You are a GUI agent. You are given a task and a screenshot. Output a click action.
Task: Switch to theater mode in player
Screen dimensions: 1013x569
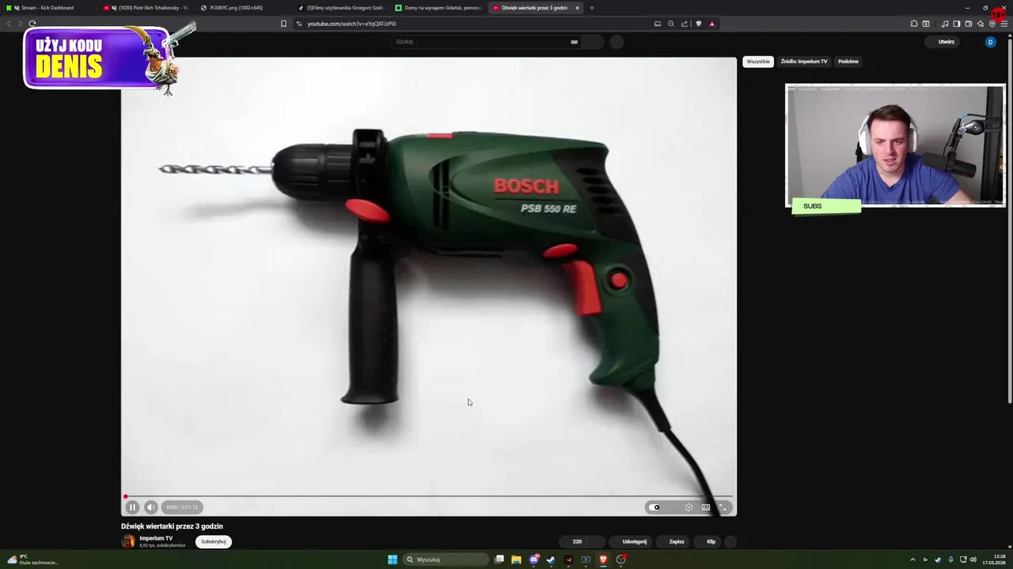706,507
